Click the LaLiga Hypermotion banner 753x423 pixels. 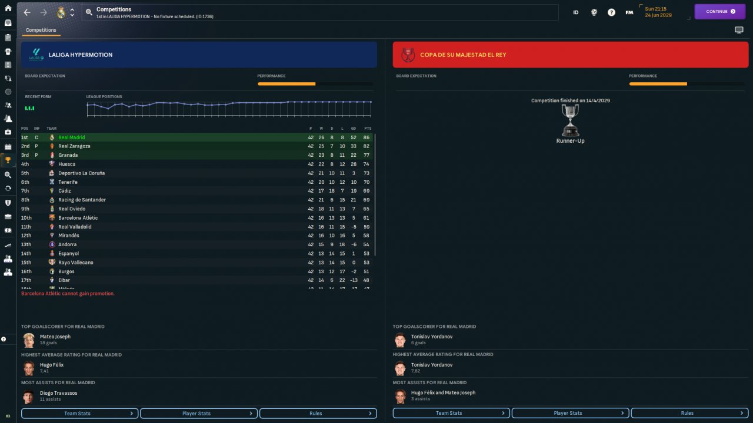199,55
